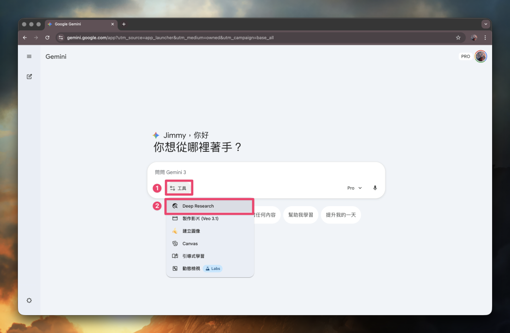Select the Google Gemini browser tab
Screen dimensions: 510x333
[80, 23]
